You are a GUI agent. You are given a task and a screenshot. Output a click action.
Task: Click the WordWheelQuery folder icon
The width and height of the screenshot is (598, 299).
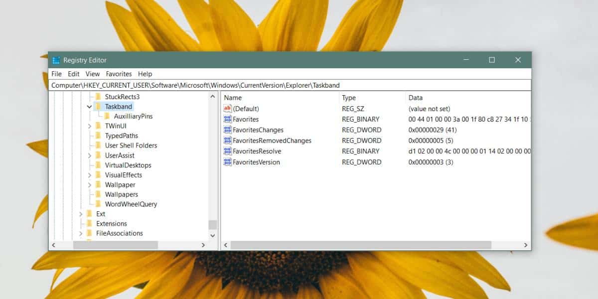[98, 204]
